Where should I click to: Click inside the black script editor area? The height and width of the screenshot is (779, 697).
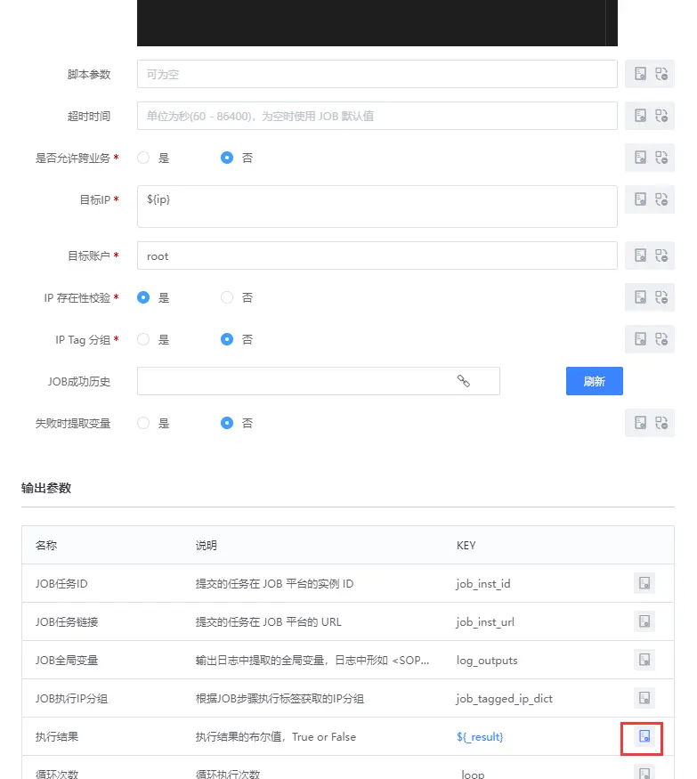point(377,23)
